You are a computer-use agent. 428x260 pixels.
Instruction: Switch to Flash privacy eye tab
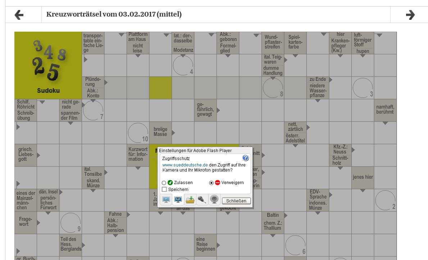pos(178,200)
